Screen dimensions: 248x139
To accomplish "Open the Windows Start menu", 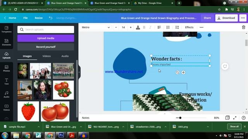I will coord(5,136).
